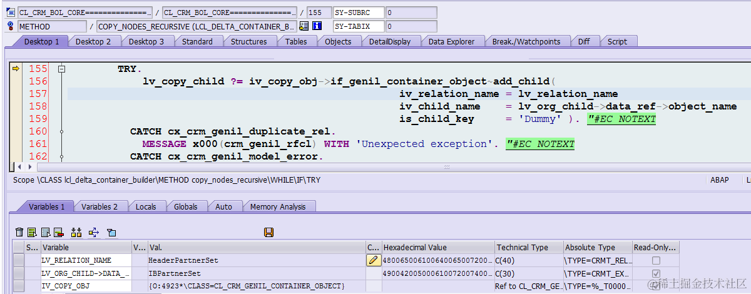Click IV_COPY_OBJ variable name cell
751x294 pixels.
click(x=86, y=286)
